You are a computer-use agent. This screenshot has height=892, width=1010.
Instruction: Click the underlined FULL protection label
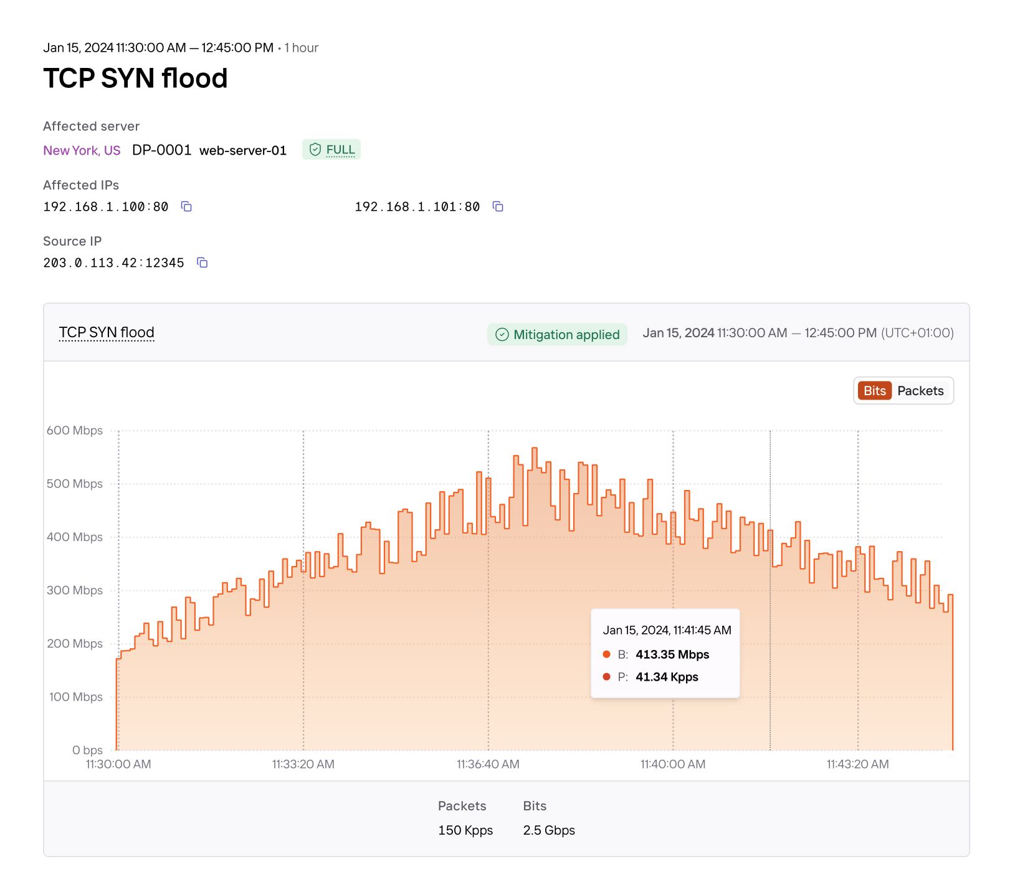click(x=340, y=150)
